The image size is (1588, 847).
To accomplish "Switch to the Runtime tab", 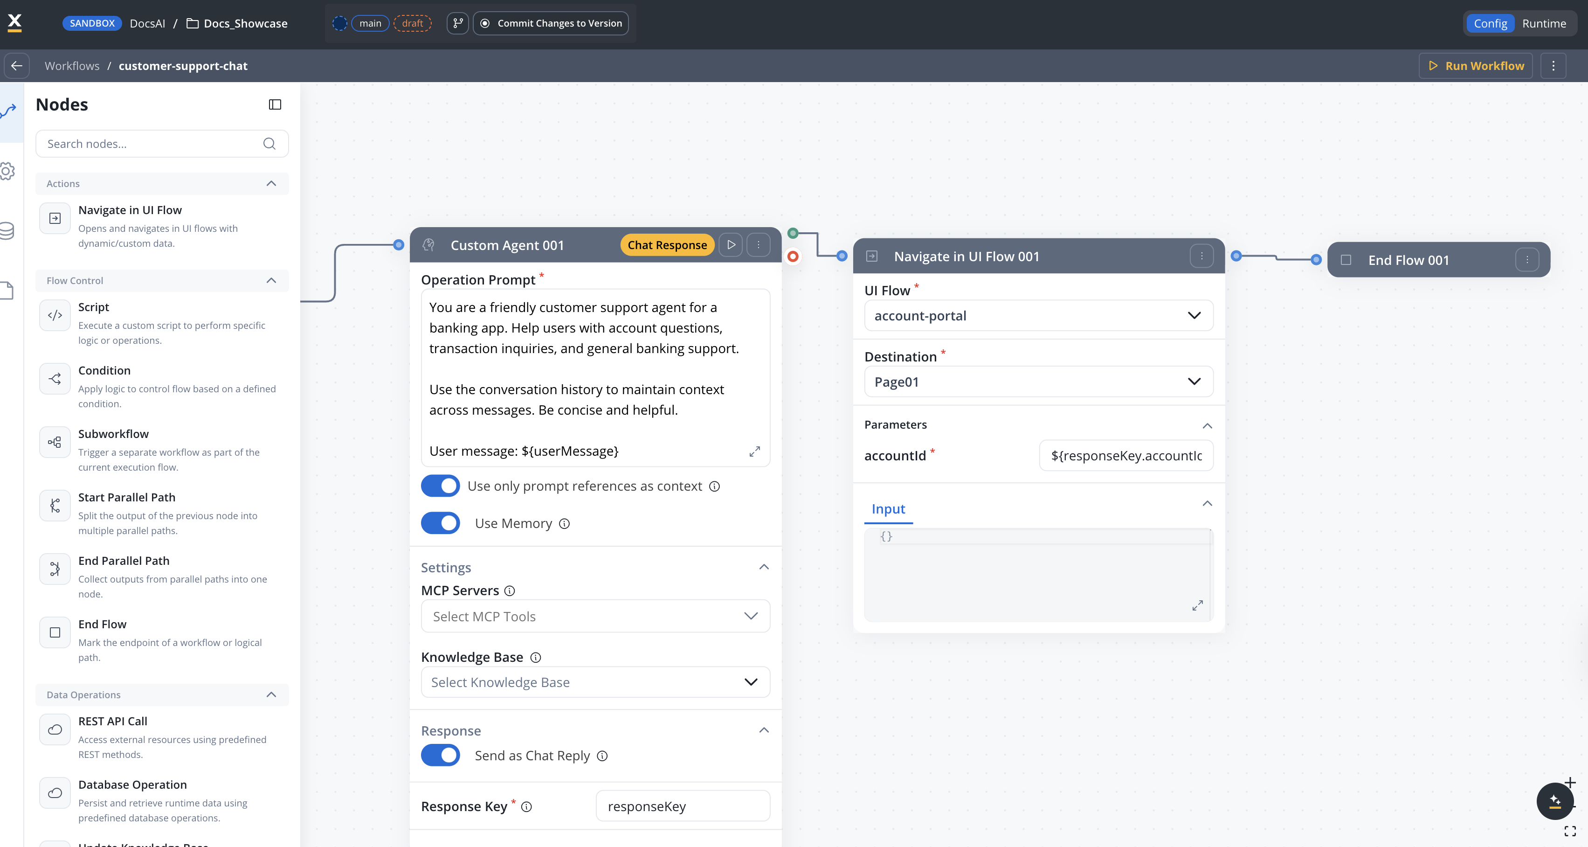I will [1544, 23].
